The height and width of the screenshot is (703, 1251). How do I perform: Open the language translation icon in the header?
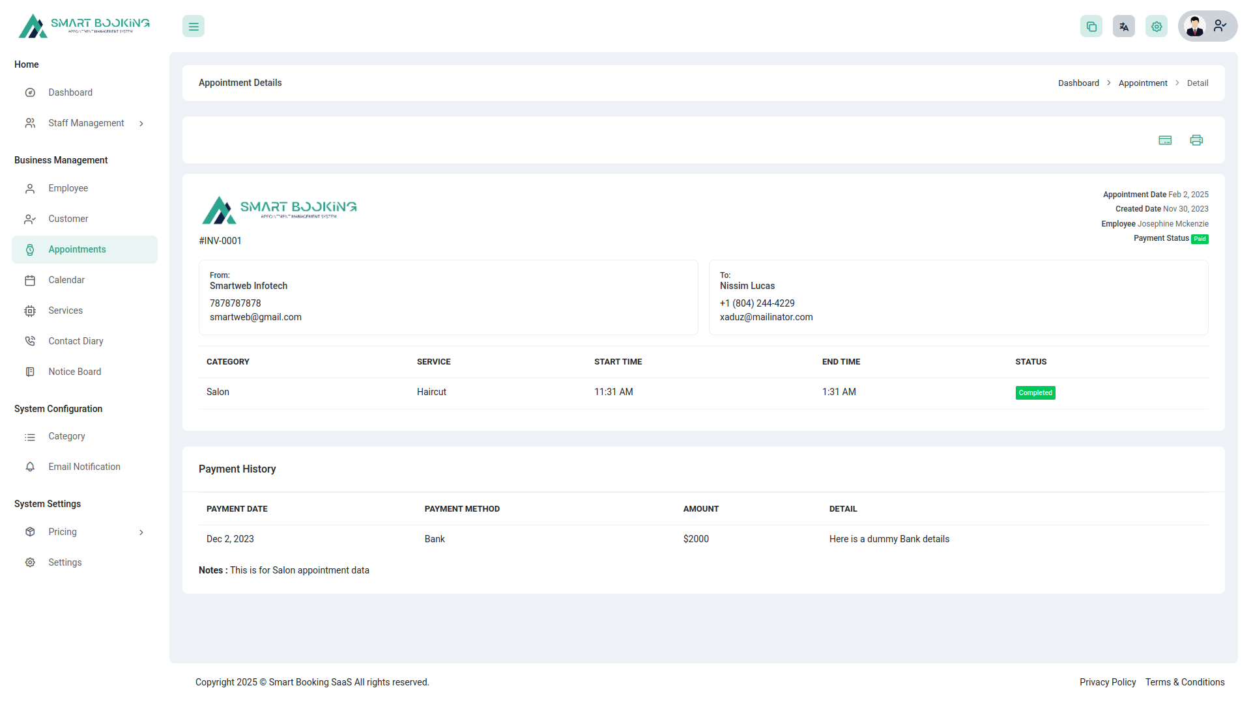click(x=1123, y=26)
